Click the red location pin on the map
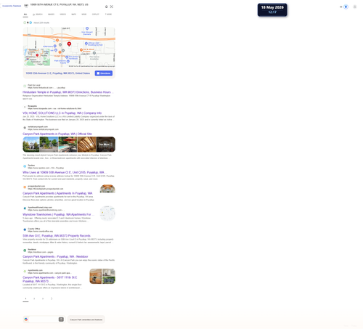The height and width of the screenshot is (329, 363). (x=69, y=44)
